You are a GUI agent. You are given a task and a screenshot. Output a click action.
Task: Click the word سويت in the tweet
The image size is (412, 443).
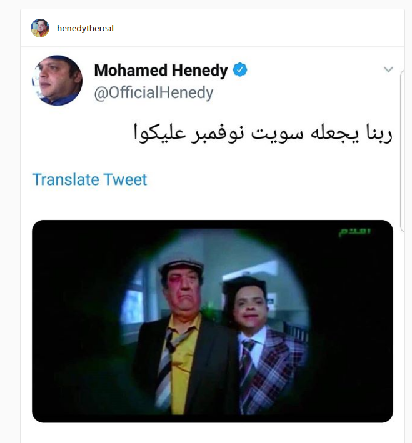coord(278,134)
